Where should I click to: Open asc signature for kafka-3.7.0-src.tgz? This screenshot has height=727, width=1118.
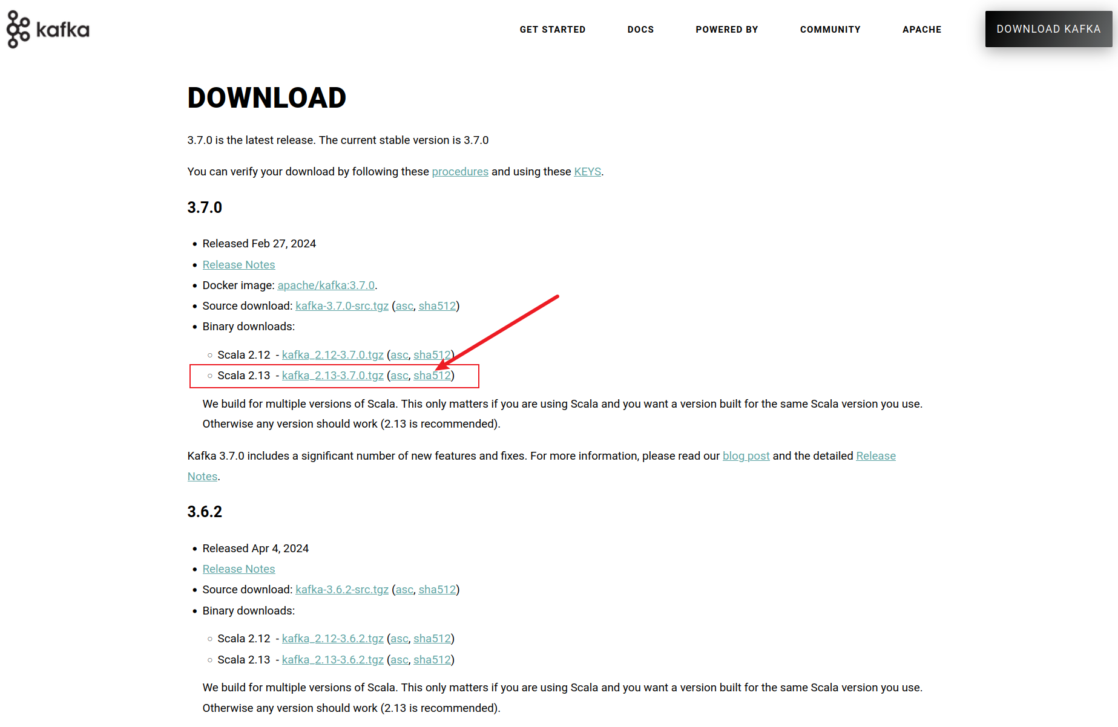click(404, 306)
